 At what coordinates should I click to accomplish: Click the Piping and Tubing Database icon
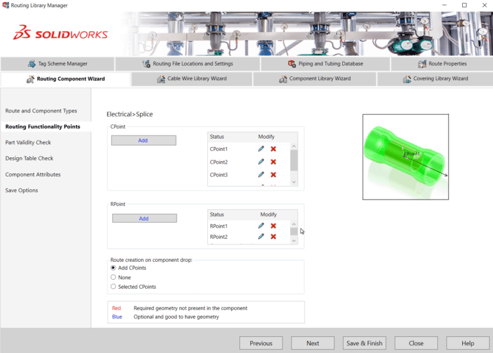(x=292, y=64)
